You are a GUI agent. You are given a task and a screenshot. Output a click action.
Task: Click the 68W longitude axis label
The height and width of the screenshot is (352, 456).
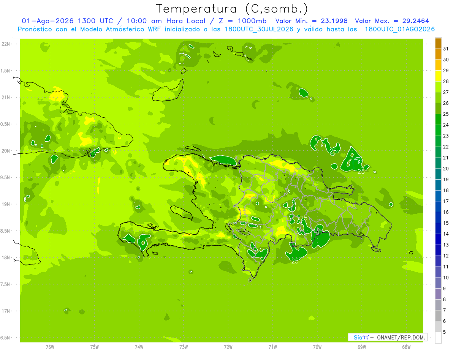coord(406,347)
